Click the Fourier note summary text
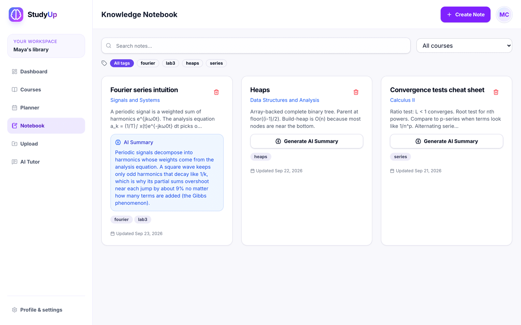This screenshot has width=521, height=325. click(164, 178)
